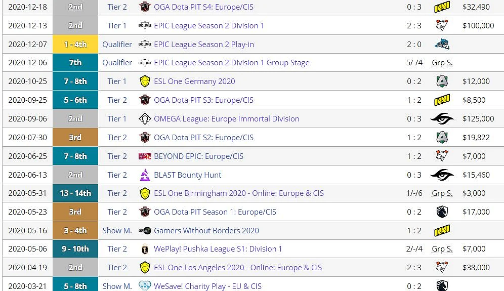This screenshot has height=291, width=504.
Task: Click the WePlay! Pushka League tournament icon
Action: click(x=145, y=249)
